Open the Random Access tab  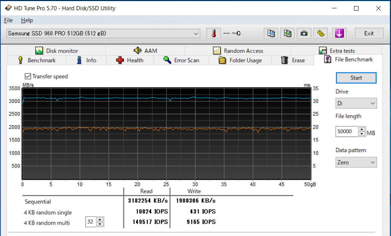pos(238,51)
